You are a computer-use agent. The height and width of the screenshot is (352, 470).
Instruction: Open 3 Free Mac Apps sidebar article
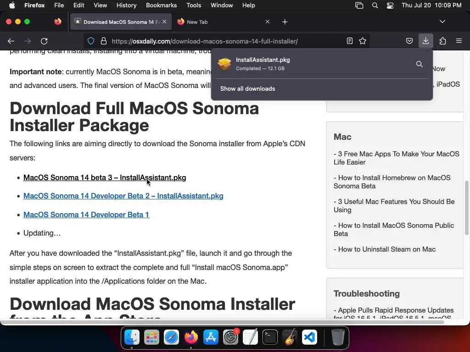(396, 158)
